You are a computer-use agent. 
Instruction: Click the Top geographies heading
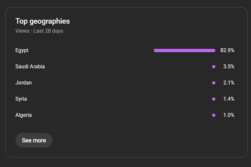(42, 21)
